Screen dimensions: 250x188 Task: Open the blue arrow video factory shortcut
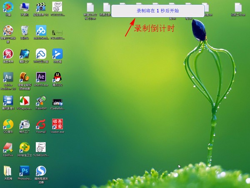[x=25, y=56]
